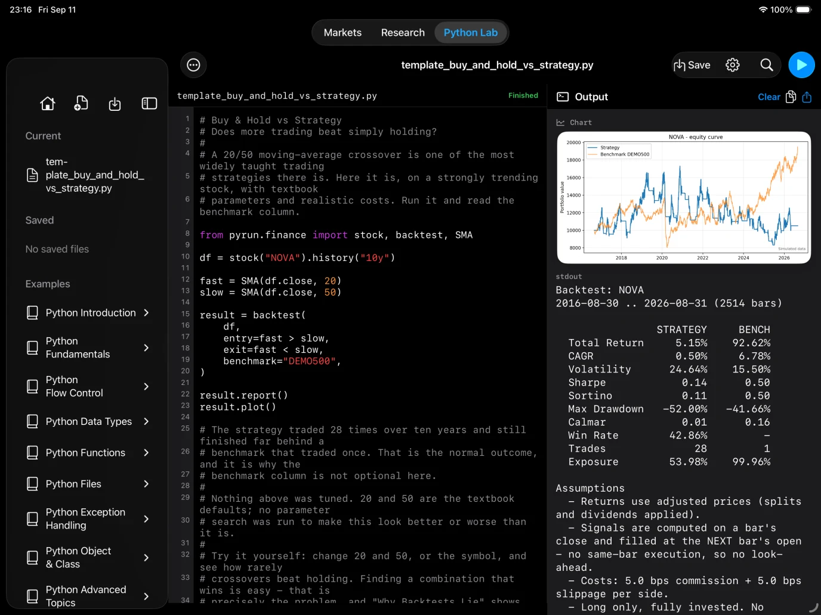
Task: Open the settings gear icon
Action: [733, 65]
